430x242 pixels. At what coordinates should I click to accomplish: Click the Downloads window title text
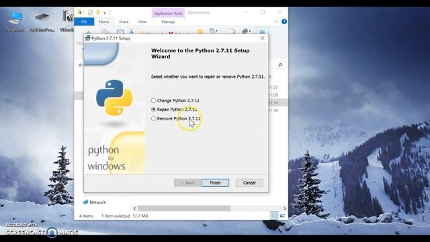(199, 13)
